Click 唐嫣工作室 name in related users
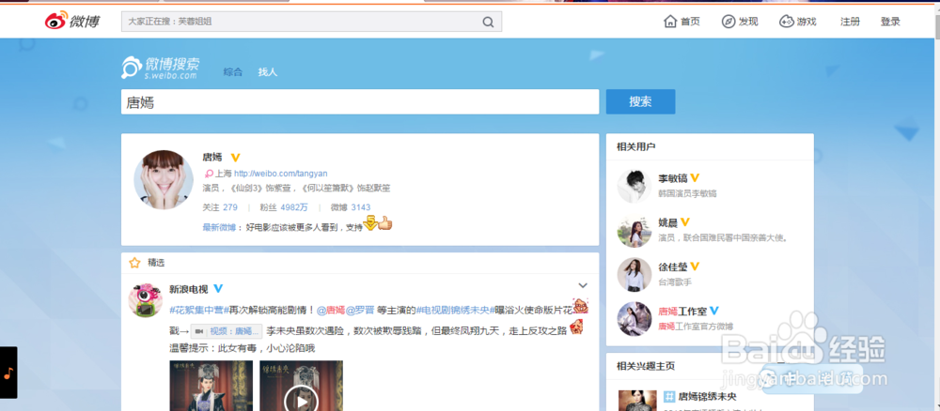This screenshot has width=940, height=411. (x=682, y=312)
